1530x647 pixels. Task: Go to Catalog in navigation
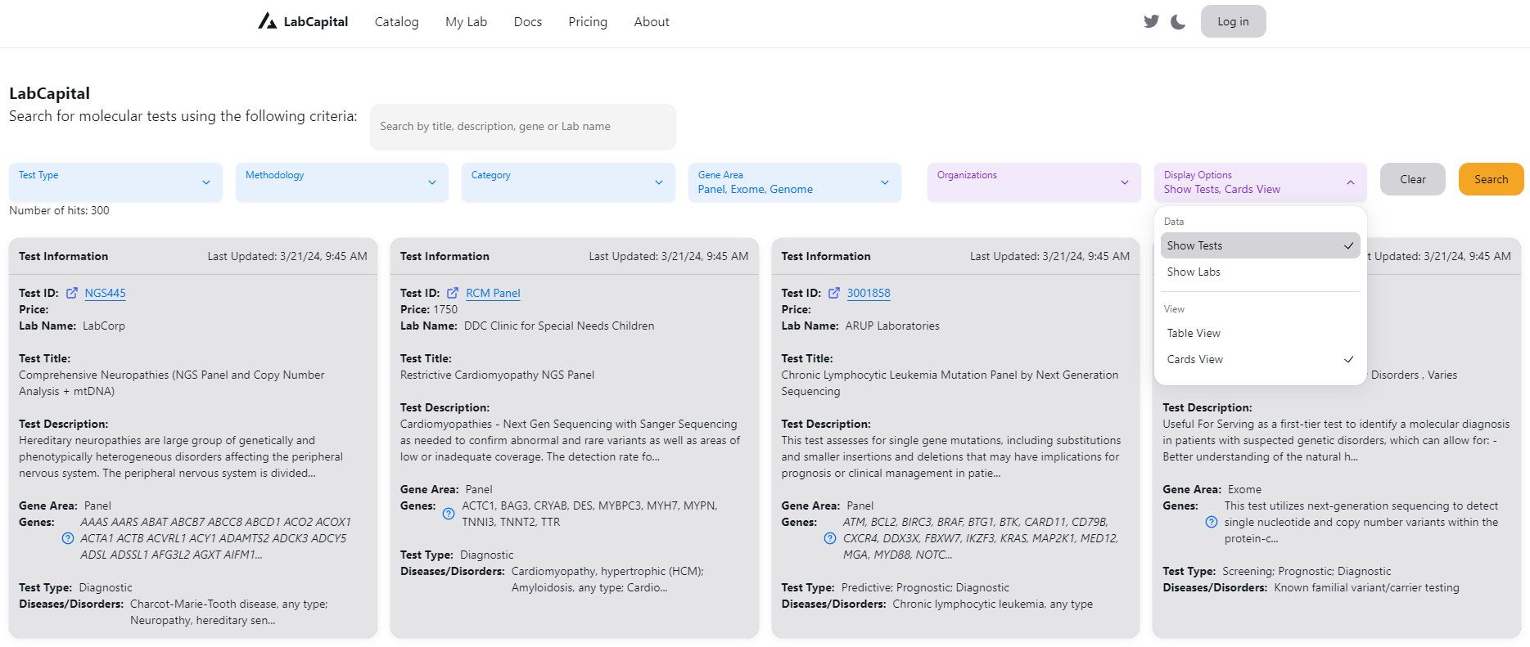point(396,22)
